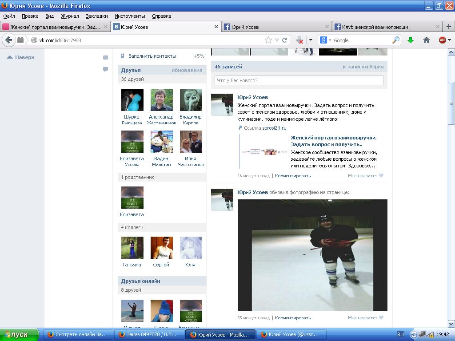Click the site identity globe icon

[x=34, y=40]
